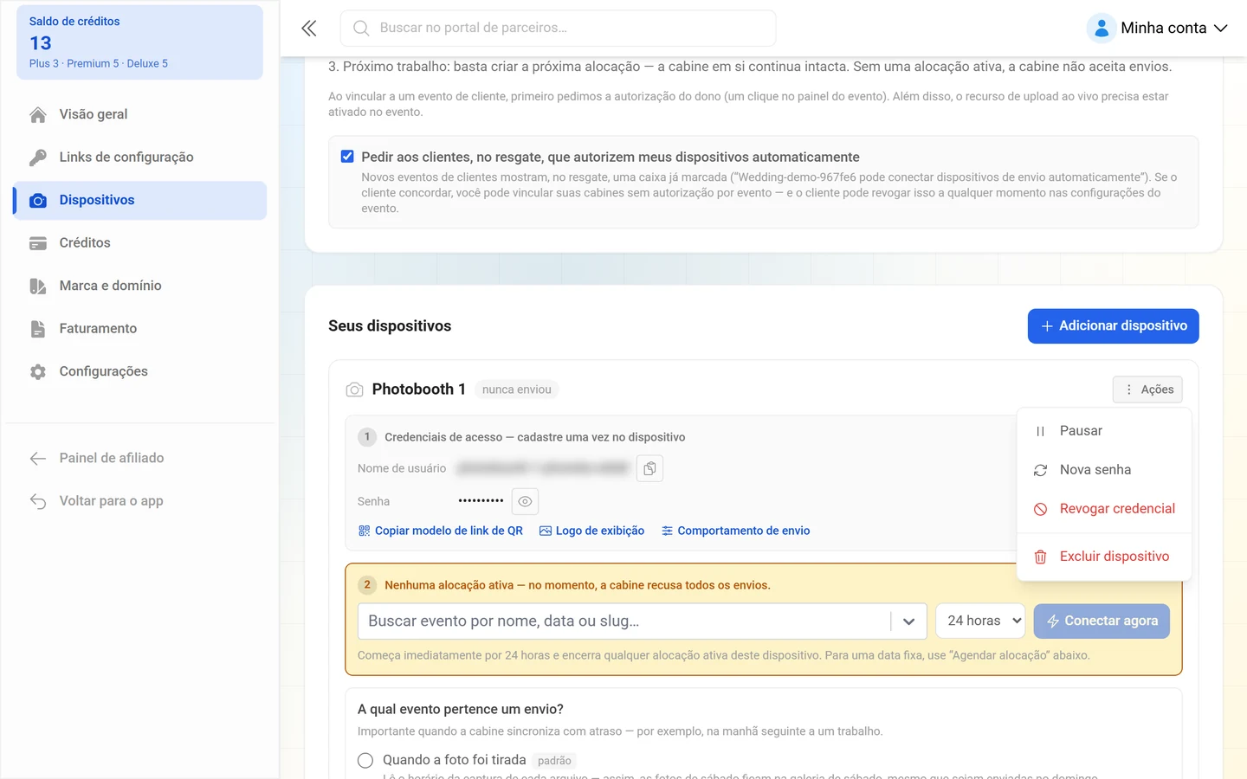The width and height of the screenshot is (1247, 779).
Task: Open the 24 horas duration dropdown
Action: click(980, 621)
